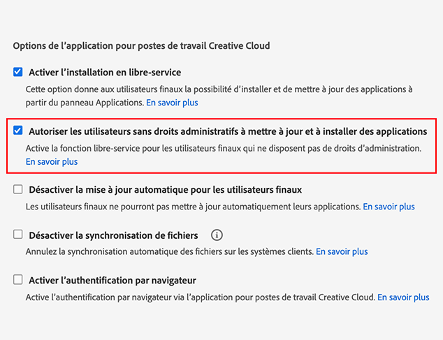Enable the 'Désactiver la mise à jour automatique' checkbox
Image resolution: width=443 pixels, height=340 pixels.
point(18,189)
